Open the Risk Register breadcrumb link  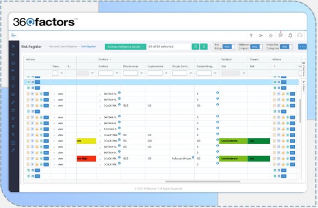pos(89,46)
